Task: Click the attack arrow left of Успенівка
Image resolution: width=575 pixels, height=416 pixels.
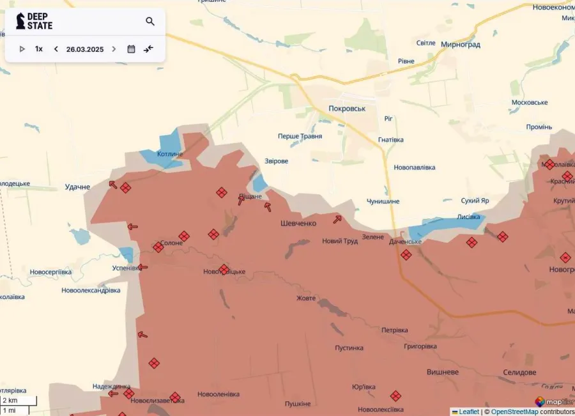Action: tap(143, 267)
